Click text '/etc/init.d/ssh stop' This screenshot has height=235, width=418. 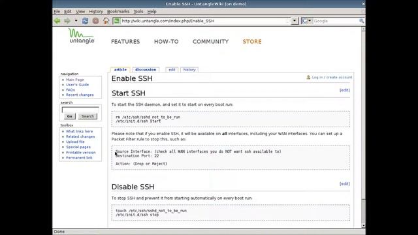click(x=137, y=215)
